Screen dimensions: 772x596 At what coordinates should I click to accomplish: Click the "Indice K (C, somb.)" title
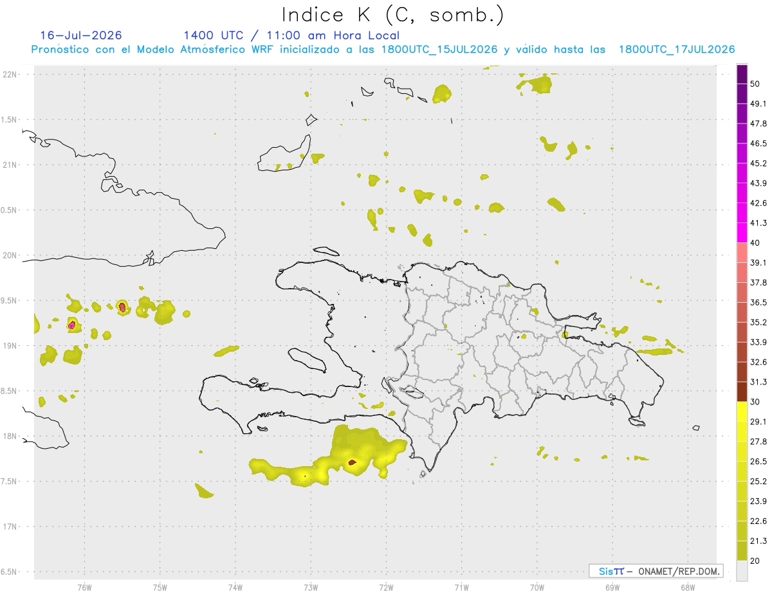point(392,15)
